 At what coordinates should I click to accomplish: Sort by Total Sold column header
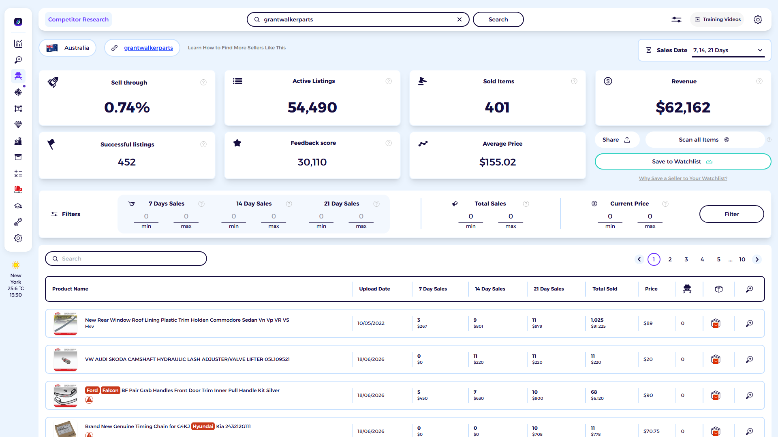[605, 289]
